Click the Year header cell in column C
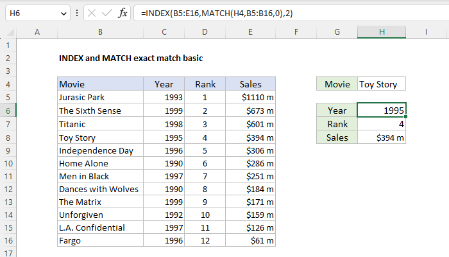 click(164, 84)
